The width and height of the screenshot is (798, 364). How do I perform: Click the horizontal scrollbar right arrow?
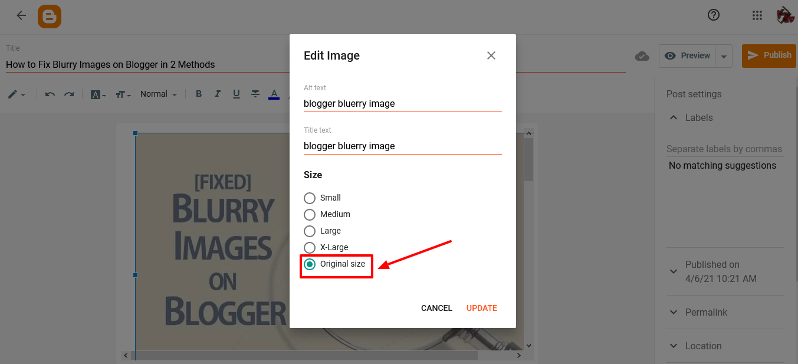pyautogui.click(x=519, y=356)
